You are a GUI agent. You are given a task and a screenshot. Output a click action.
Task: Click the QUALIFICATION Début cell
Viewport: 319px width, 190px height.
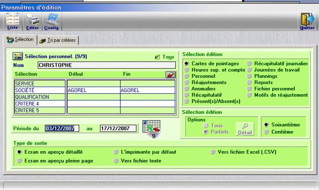[94, 97]
